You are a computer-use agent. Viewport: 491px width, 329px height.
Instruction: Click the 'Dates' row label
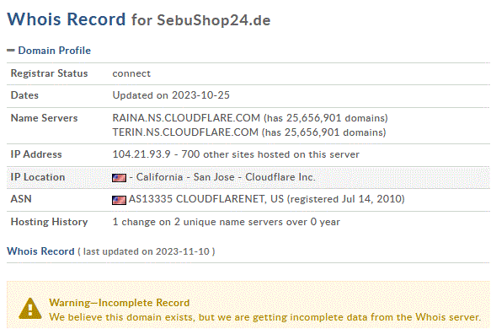point(24,95)
